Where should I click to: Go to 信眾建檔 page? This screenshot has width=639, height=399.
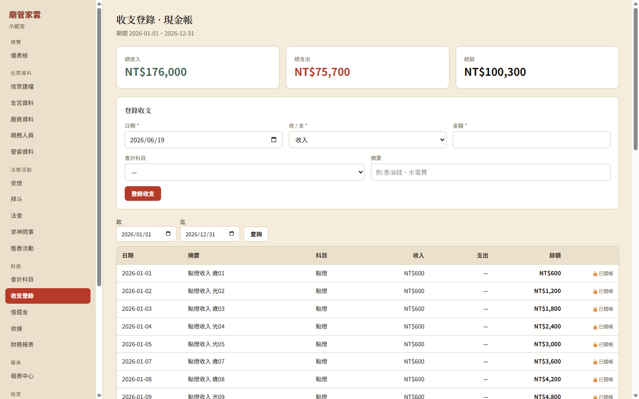click(48, 86)
